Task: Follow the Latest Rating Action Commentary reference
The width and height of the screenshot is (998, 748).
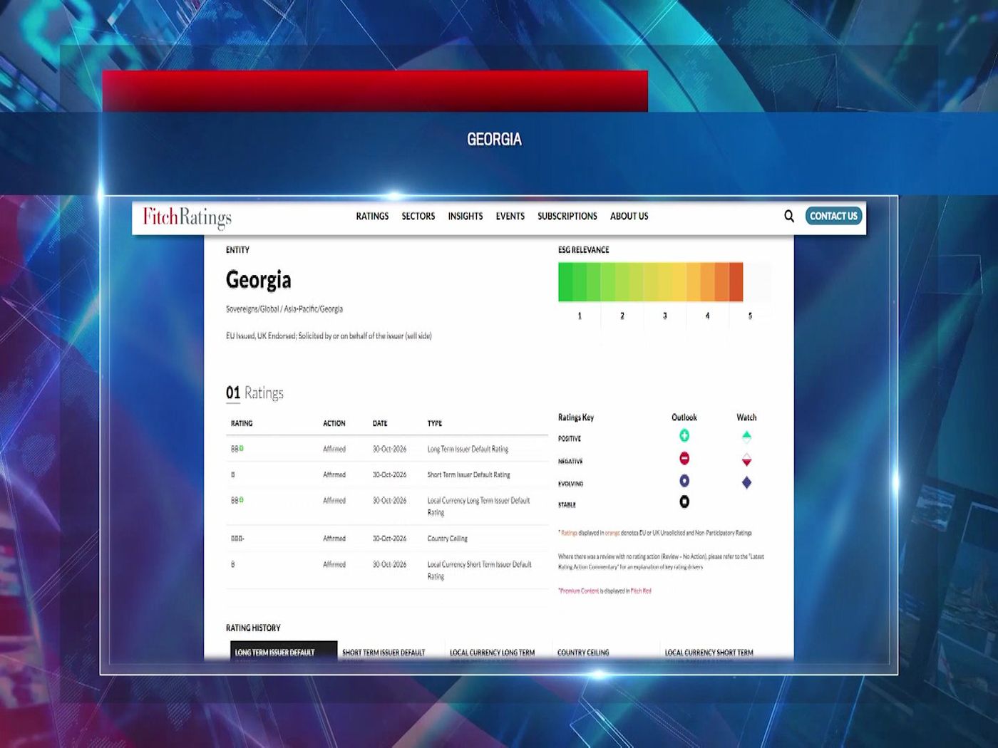Action: click(x=661, y=561)
